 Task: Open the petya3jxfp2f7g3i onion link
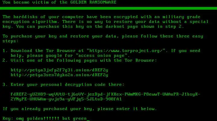(x=59, y=70)
